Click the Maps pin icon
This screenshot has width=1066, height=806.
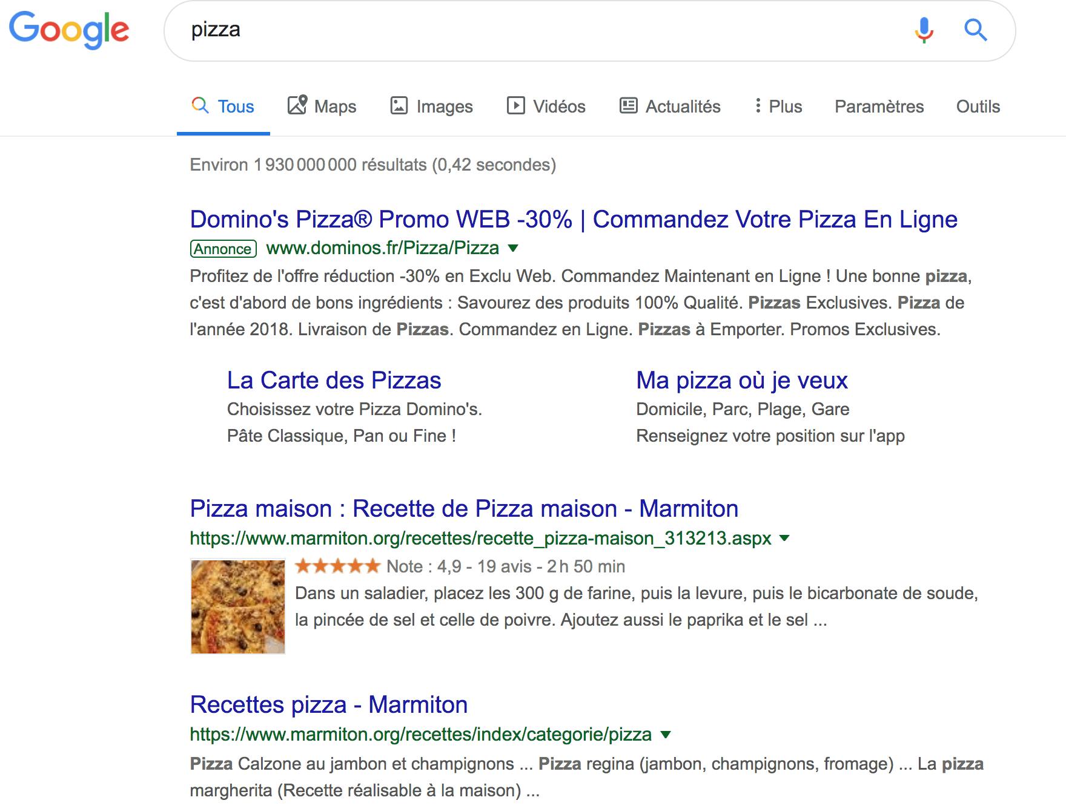click(x=297, y=105)
